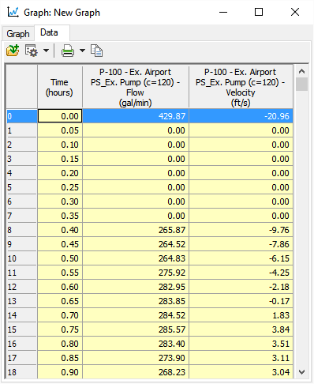
Task: Switch to the Graph tab
Action: [x=18, y=34]
